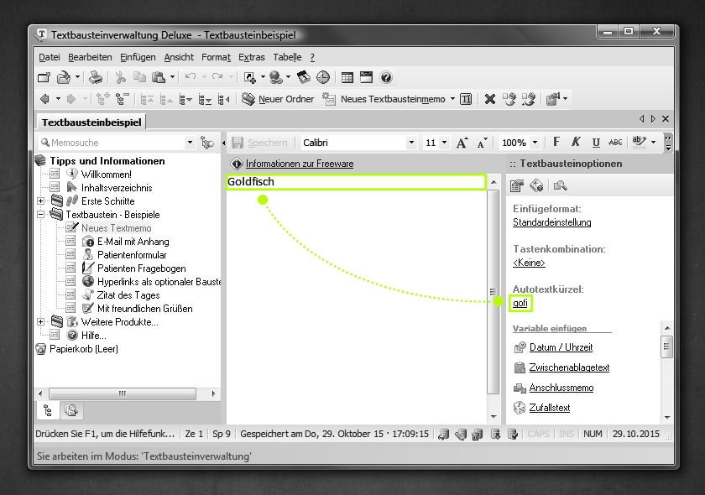
Task: Click the text field icon after Neues Textbausteinmemo
Action: [467, 99]
